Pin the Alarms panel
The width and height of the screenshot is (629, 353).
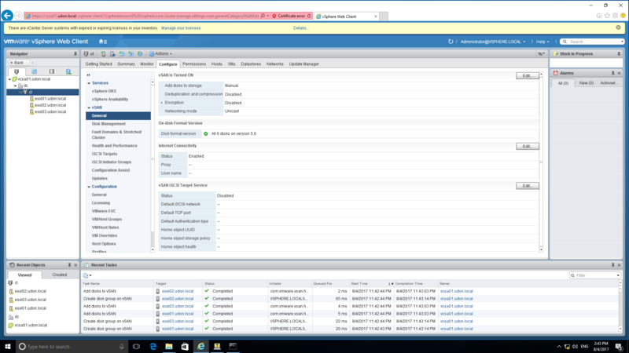[x=612, y=73]
